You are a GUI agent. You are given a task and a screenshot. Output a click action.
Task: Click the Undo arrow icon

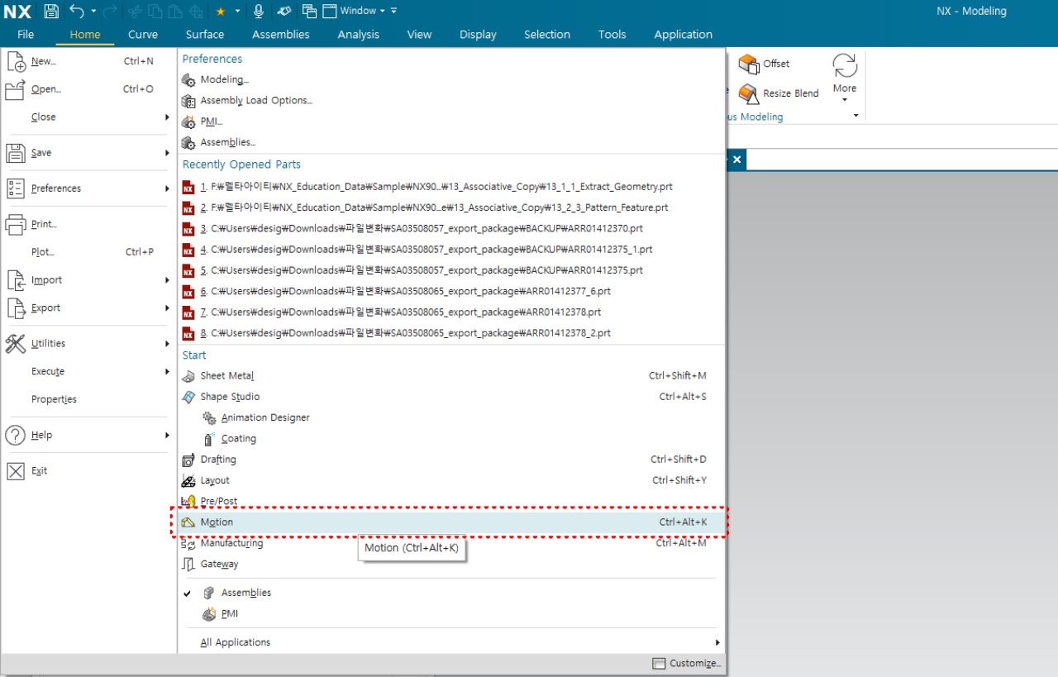[x=77, y=11]
